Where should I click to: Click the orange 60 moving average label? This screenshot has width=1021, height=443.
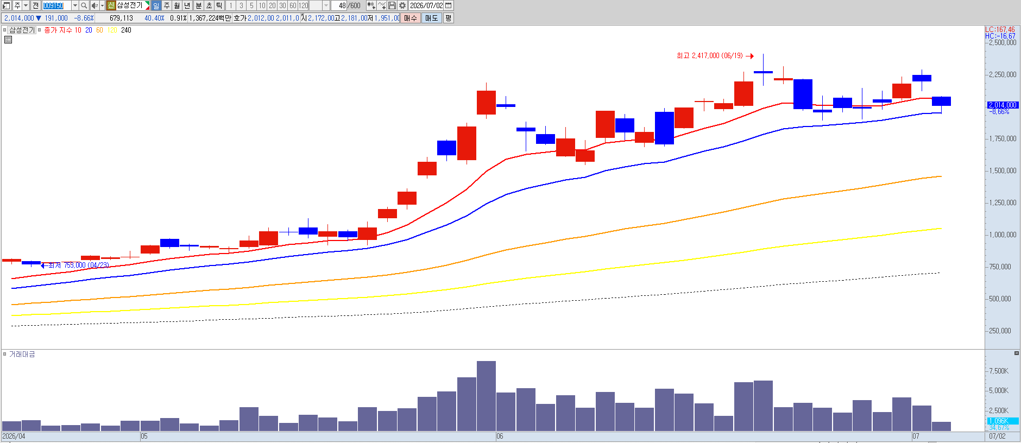pos(99,30)
